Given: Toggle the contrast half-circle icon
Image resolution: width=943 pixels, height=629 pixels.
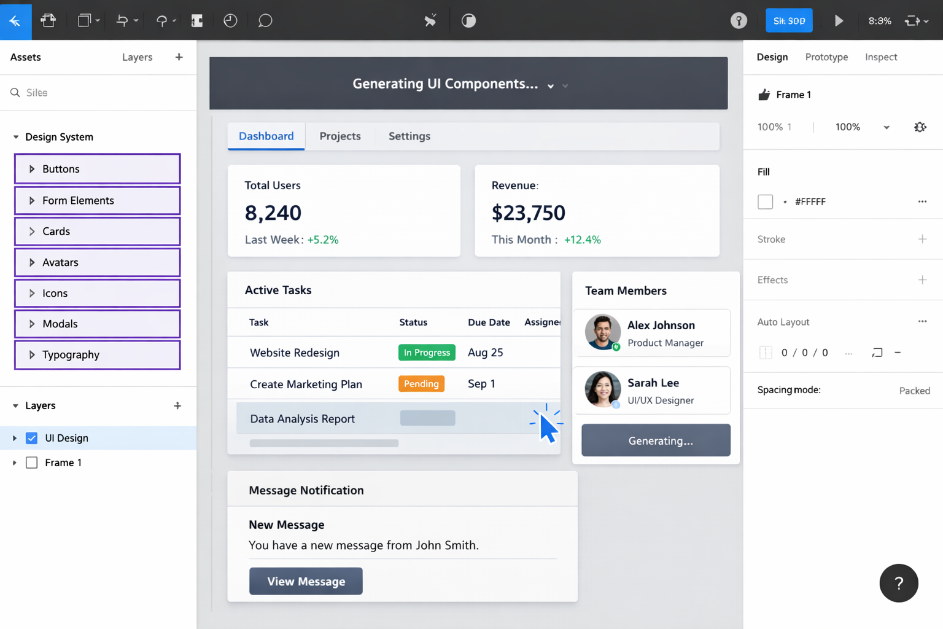Looking at the screenshot, I should click(468, 21).
